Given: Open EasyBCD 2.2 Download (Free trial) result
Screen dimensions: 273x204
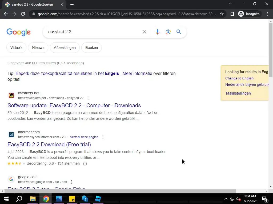Looking at the screenshot, I should 49,144.
